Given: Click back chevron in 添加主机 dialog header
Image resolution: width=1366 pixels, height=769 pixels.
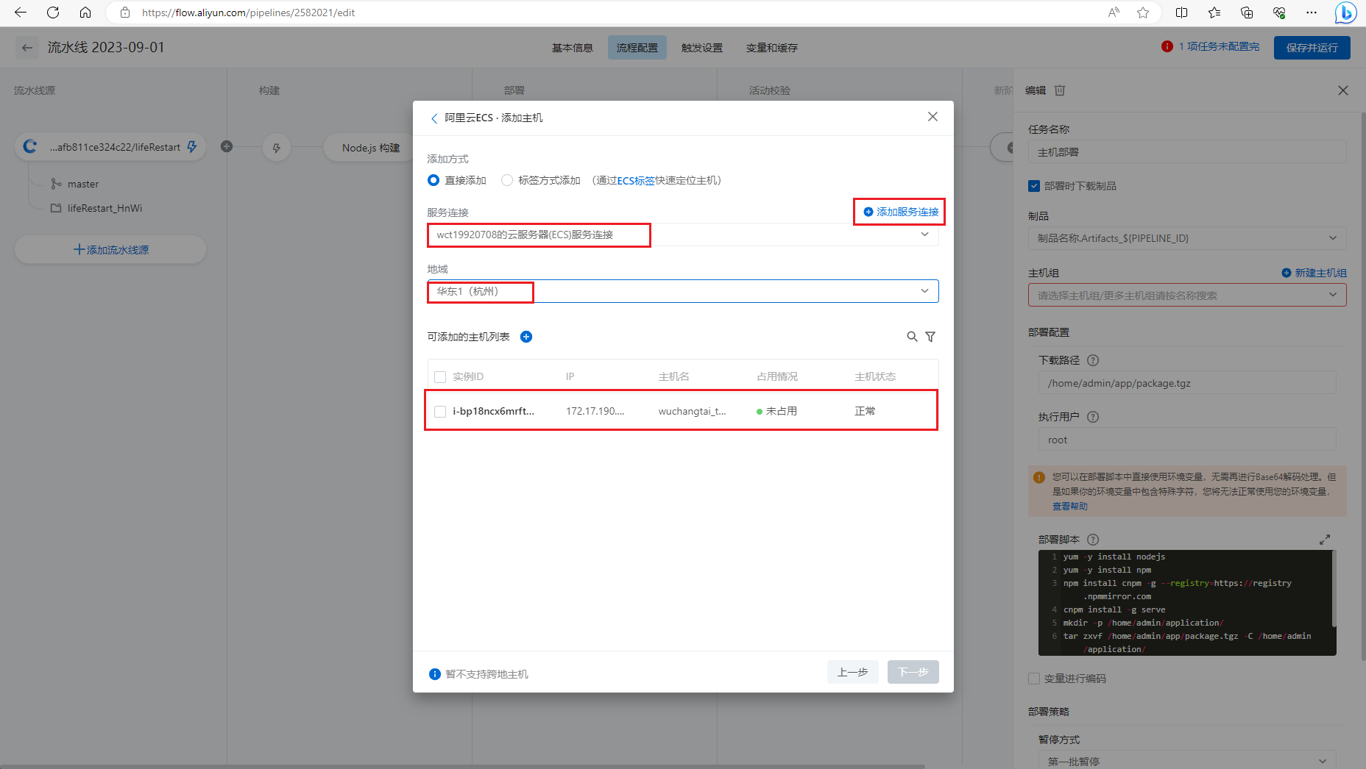Looking at the screenshot, I should (x=434, y=118).
